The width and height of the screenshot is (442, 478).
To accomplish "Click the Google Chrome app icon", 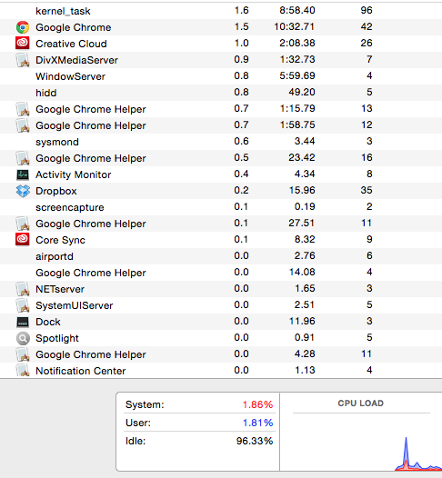I will click(x=23, y=27).
